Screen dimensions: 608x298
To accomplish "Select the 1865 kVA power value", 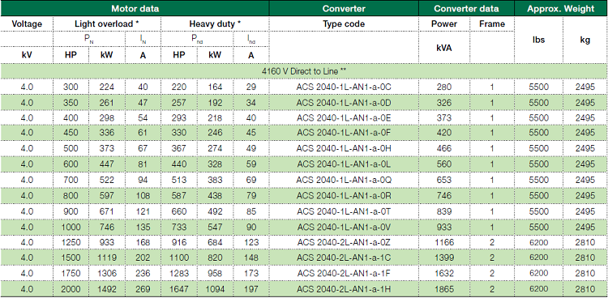I will point(444,289).
